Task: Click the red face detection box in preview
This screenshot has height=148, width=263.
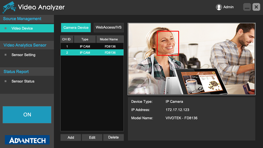Action: coord(168,43)
